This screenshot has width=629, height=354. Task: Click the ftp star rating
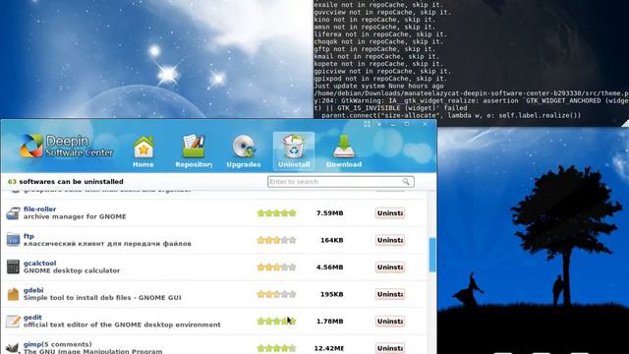pyautogui.click(x=276, y=240)
